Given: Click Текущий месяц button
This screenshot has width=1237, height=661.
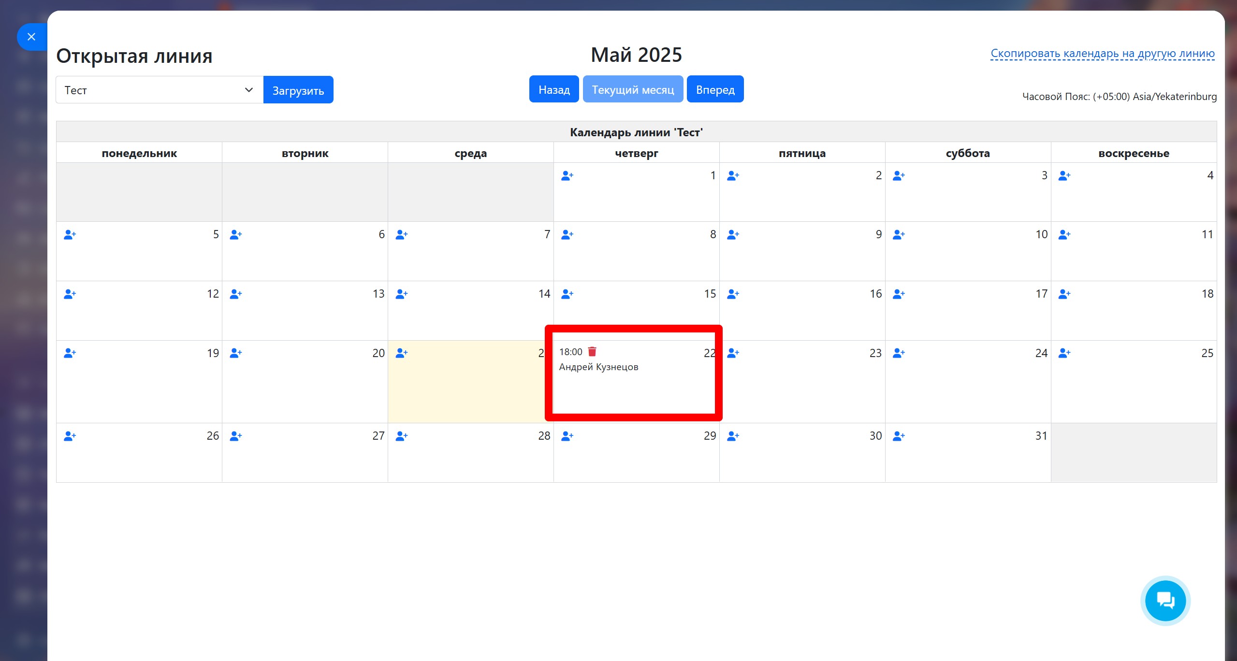Looking at the screenshot, I should point(632,89).
